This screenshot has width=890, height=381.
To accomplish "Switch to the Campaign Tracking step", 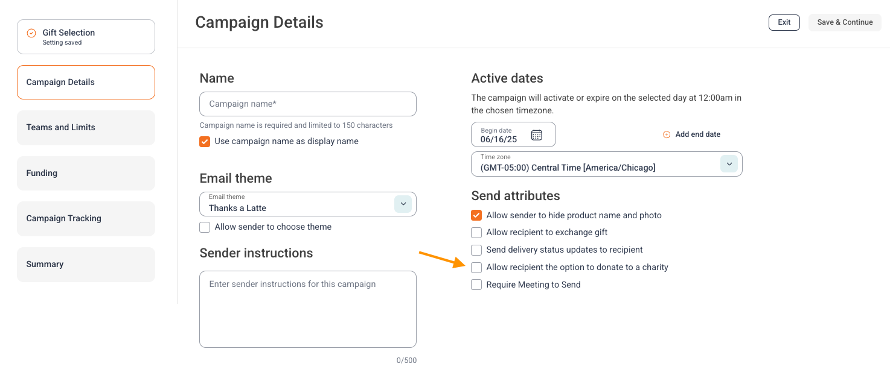I will tap(86, 219).
